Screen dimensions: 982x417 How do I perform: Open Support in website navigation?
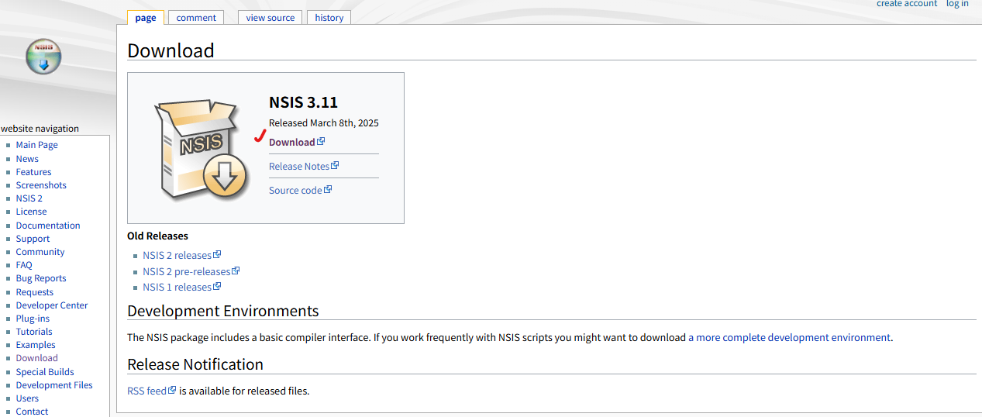click(x=33, y=239)
